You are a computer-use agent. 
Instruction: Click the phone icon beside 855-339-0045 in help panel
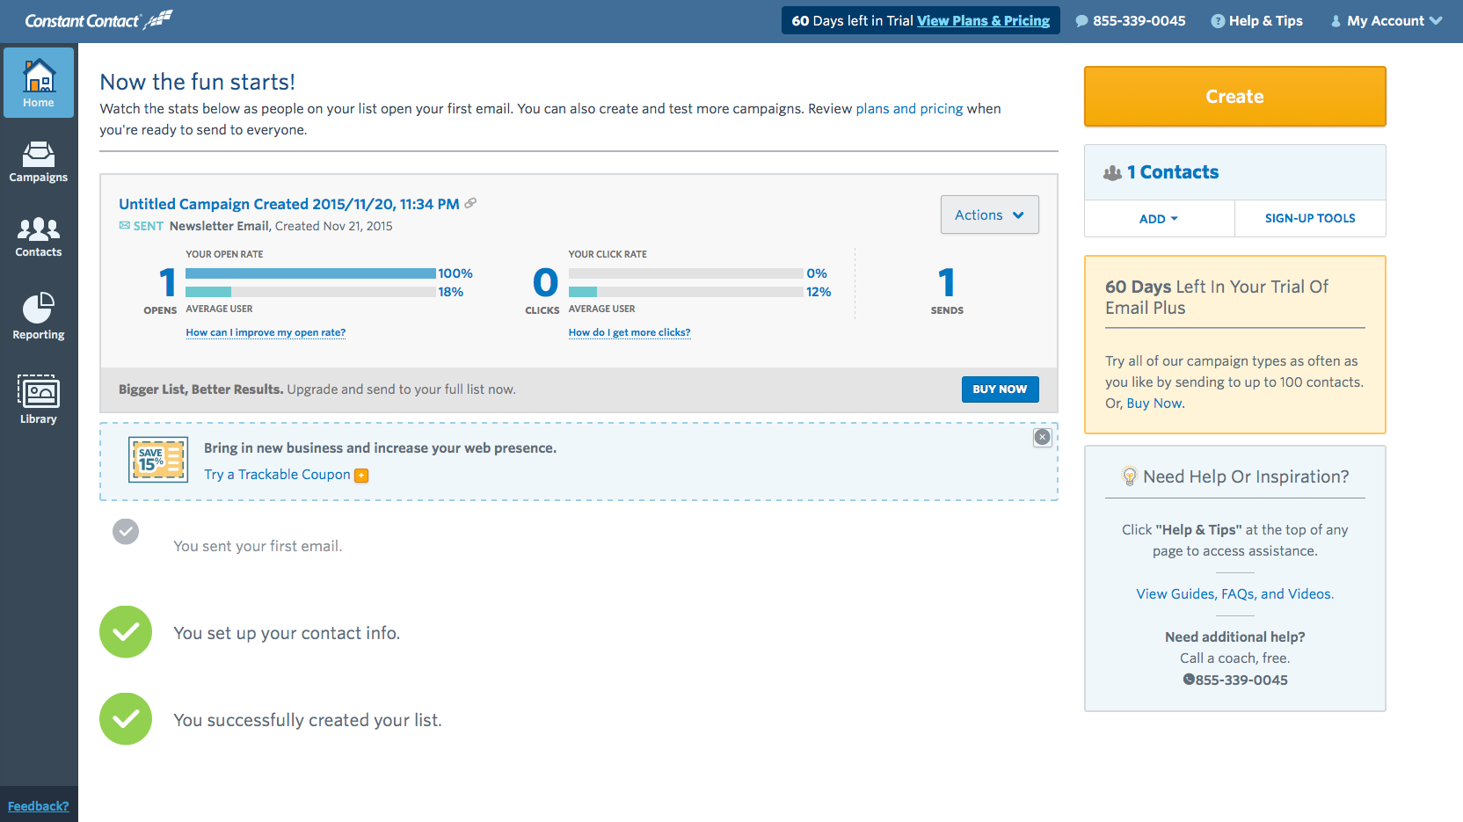[1189, 680]
